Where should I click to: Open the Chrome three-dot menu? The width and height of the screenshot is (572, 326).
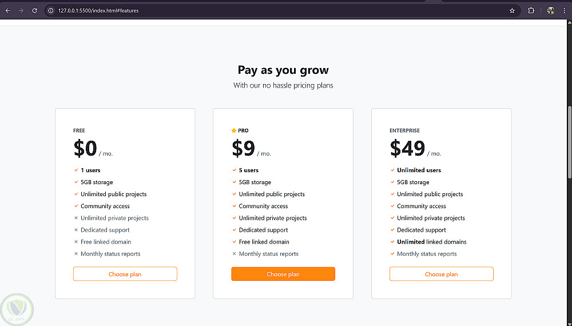564,10
